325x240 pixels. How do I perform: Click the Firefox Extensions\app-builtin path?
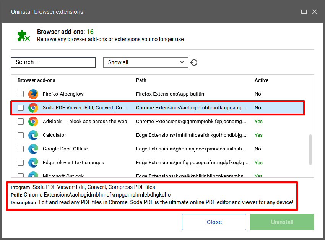tap(170, 94)
